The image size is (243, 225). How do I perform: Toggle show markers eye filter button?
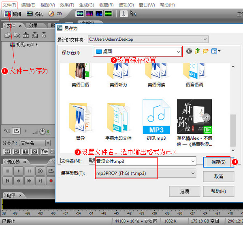click(x=45, y=151)
